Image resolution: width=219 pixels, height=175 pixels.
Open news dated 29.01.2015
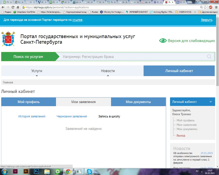[193, 158]
